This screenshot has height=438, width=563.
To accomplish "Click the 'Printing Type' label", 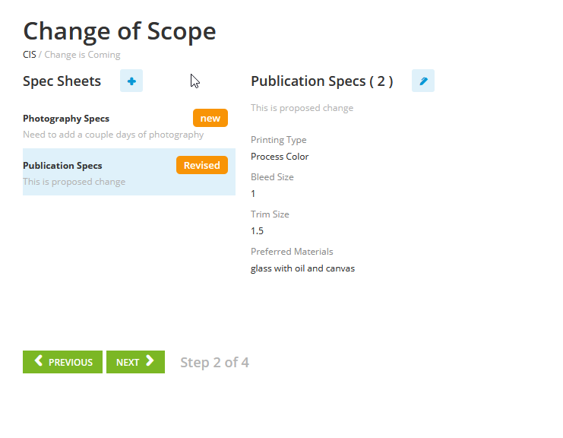I will (279, 140).
